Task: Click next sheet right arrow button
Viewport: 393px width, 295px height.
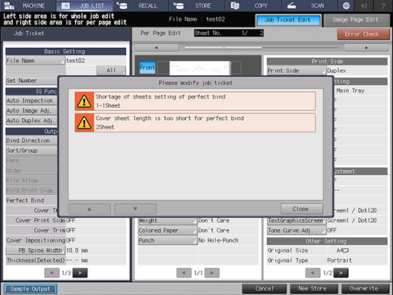Action: tap(366, 47)
